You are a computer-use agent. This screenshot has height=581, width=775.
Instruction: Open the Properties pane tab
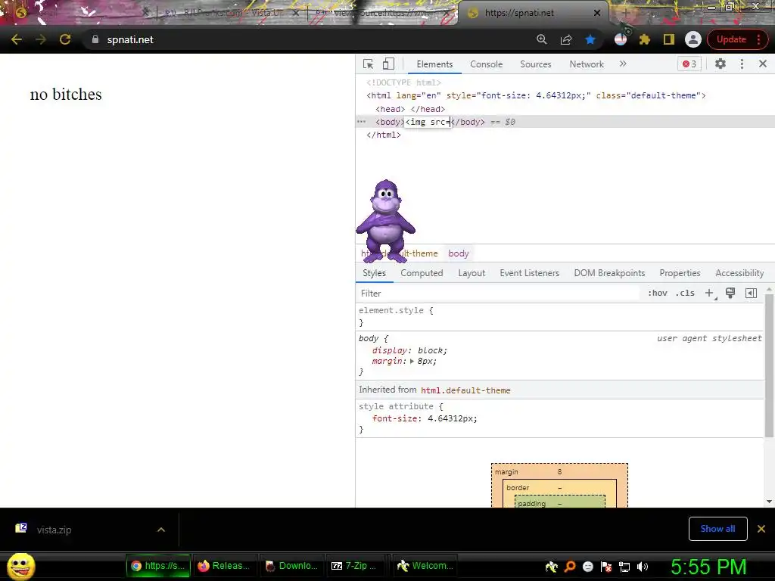click(x=680, y=273)
